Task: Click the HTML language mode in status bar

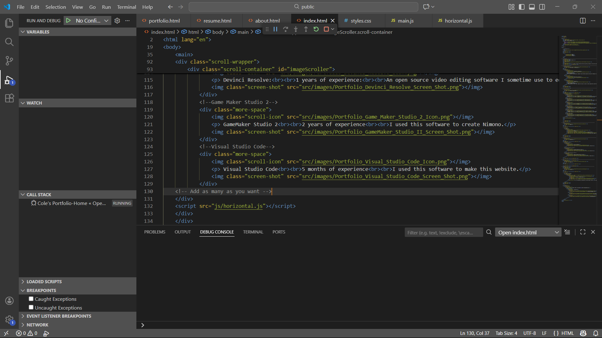Action: (567, 333)
